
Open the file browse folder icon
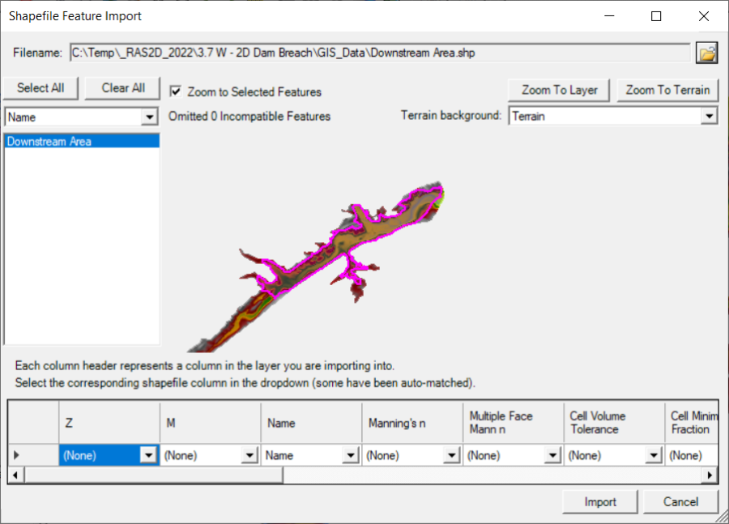pyautogui.click(x=706, y=53)
